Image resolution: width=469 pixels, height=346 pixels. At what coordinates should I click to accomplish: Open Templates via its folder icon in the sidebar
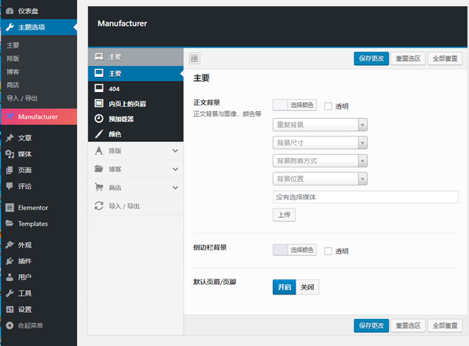(x=10, y=223)
